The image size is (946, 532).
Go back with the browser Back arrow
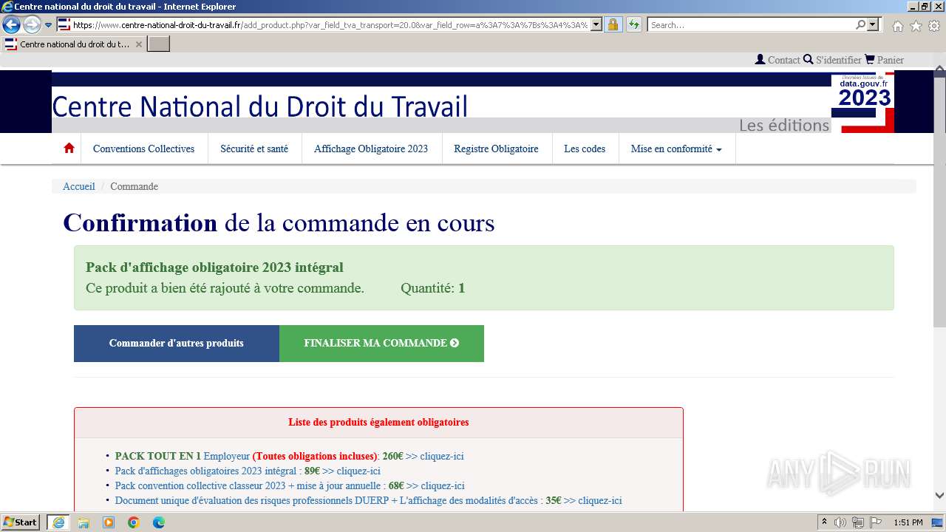click(11, 24)
